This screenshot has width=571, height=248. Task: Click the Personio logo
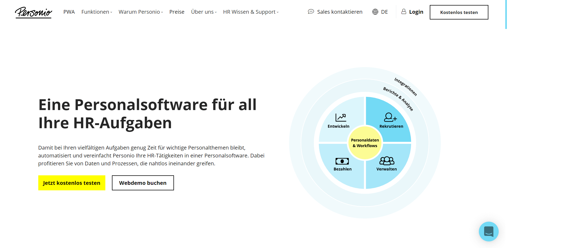pos(34,12)
